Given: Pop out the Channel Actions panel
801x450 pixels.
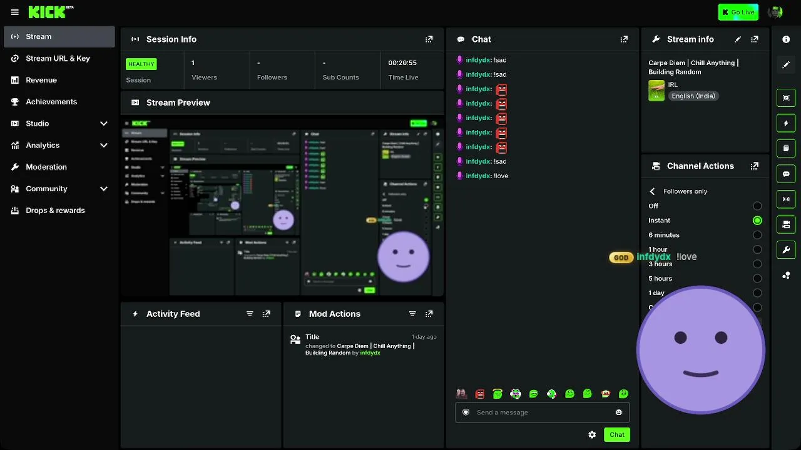Looking at the screenshot, I should click(x=755, y=166).
